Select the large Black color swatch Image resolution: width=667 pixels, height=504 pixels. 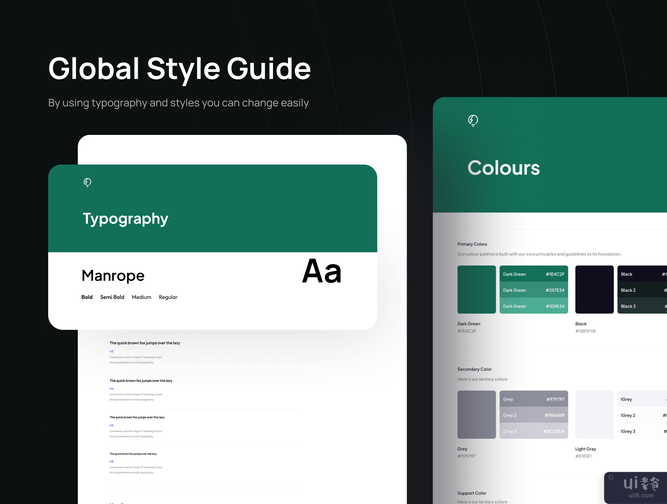tap(594, 289)
